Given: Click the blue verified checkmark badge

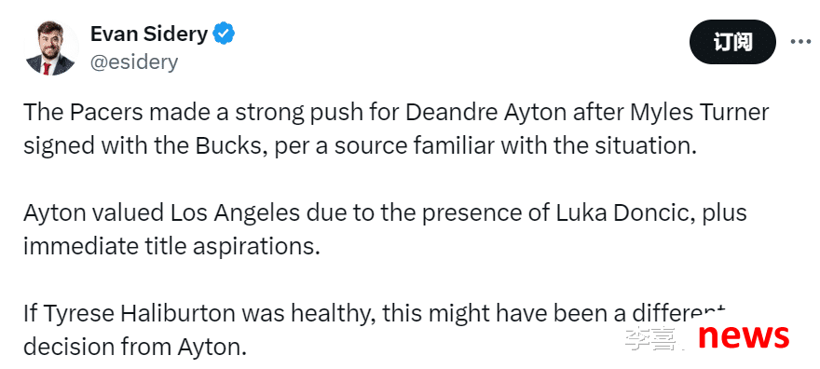Looking at the screenshot, I should [x=225, y=34].
